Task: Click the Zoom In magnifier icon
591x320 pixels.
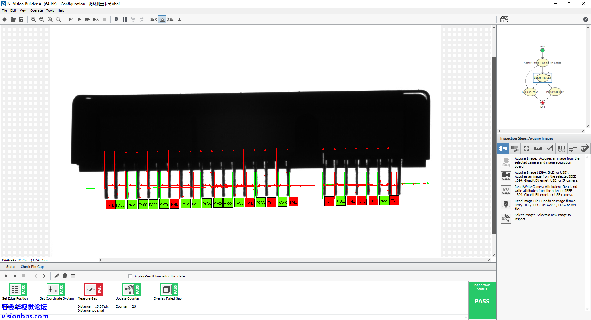Action: pyautogui.click(x=33, y=19)
